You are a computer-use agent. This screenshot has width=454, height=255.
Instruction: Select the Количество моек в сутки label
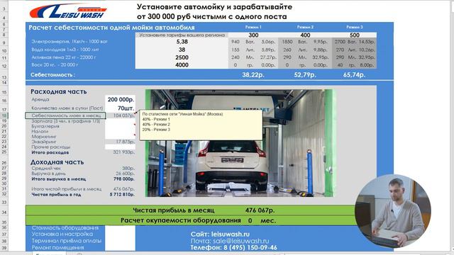click(x=67, y=108)
